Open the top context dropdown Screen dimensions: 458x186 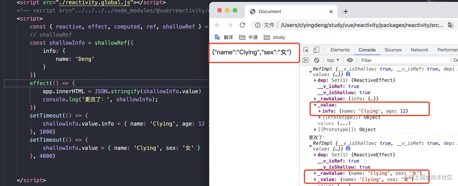(333, 60)
